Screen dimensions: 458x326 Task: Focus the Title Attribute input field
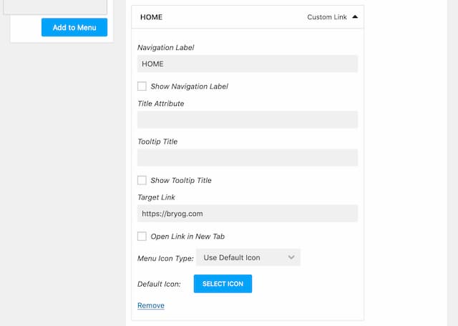point(248,119)
